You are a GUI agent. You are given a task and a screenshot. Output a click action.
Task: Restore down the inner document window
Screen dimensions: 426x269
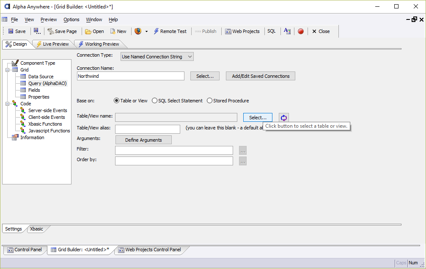coord(414,19)
